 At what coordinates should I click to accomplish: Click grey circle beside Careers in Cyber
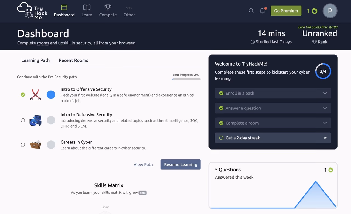tap(51, 145)
